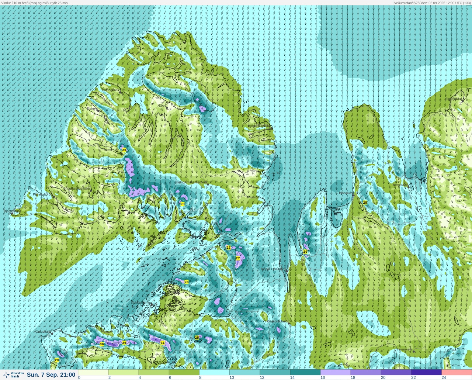The image size is (472, 380).
Task: Select the 10–12 m/s turquoise legend swatch
Action: click(x=245, y=372)
